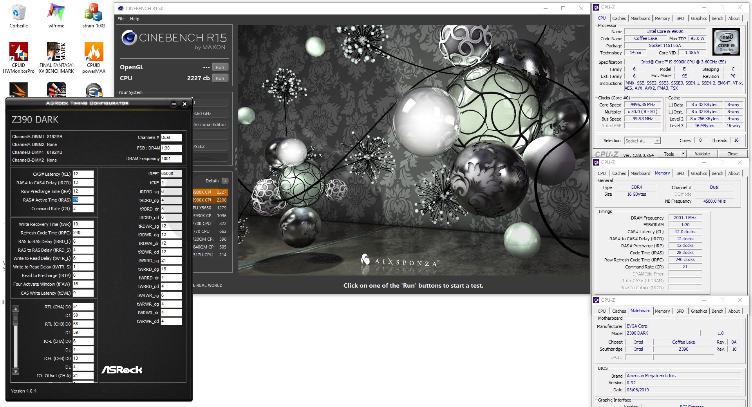This screenshot has height=407, width=752.
Task: Click the ASRock logo in Timing Configurator
Action: click(122, 370)
